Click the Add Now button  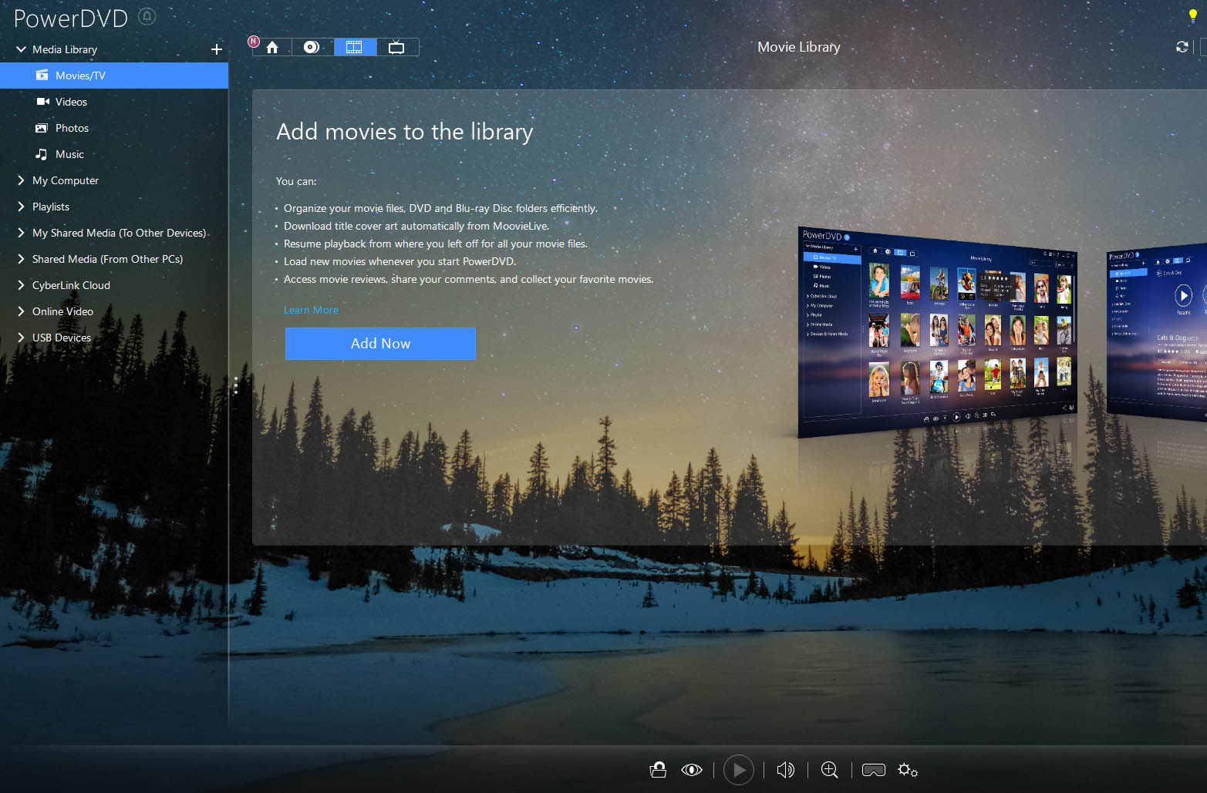click(x=380, y=344)
